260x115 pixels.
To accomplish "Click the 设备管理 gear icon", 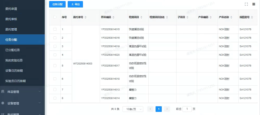I will click(x=3, y=103).
